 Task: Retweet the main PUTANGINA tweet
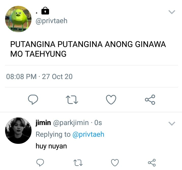[x=72, y=100]
